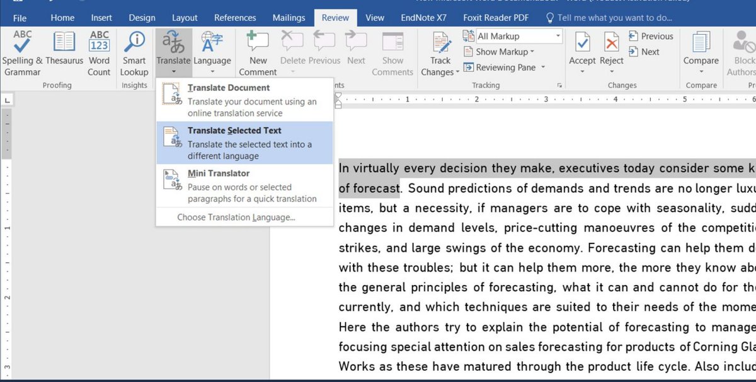756x382 pixels.
Task: Click the Show Markup icon
Action: [469, 52]
